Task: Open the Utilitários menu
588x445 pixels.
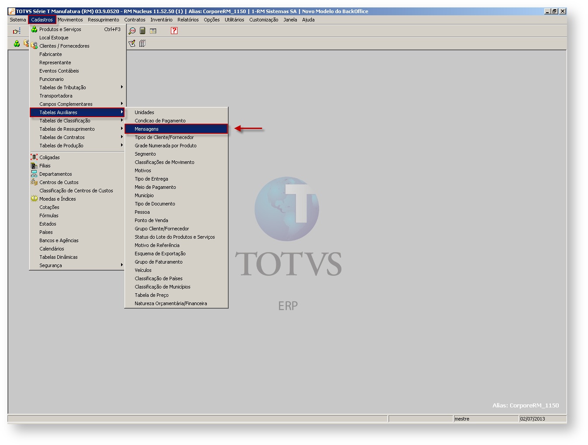Action: (234, 20)
